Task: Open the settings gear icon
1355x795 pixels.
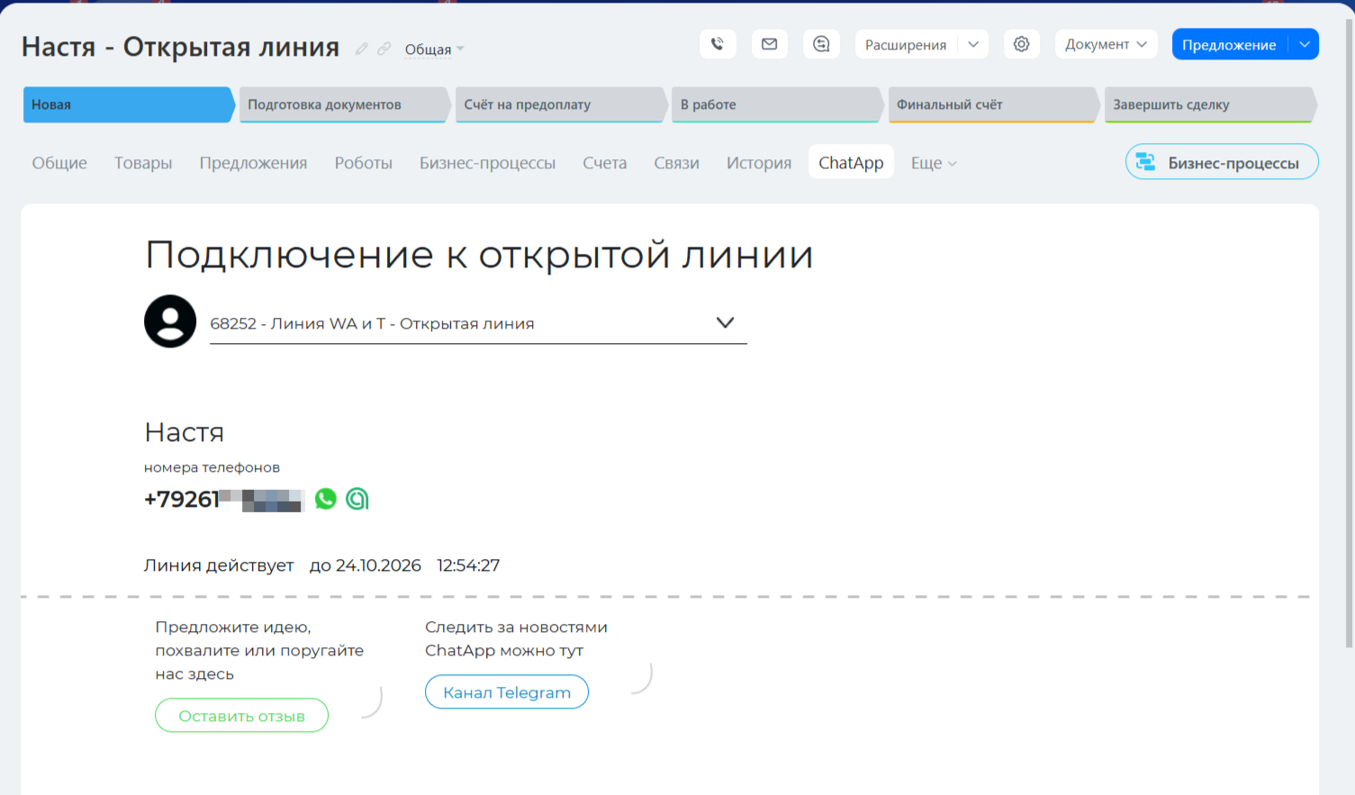Action: [x=1021, y=44]
